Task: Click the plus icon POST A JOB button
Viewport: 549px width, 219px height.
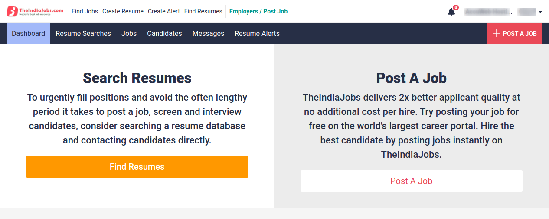Action: [x=514, y=34]
